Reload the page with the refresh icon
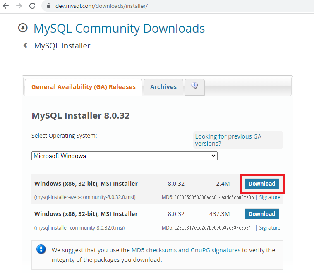 pos(32,6)
